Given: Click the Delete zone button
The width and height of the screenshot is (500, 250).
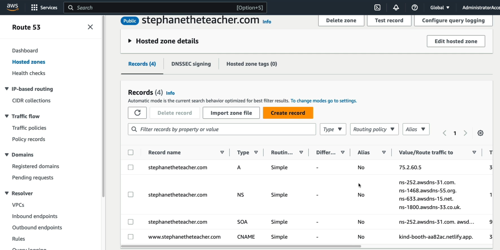Looking at the screenshot, I should coord(341,20).
